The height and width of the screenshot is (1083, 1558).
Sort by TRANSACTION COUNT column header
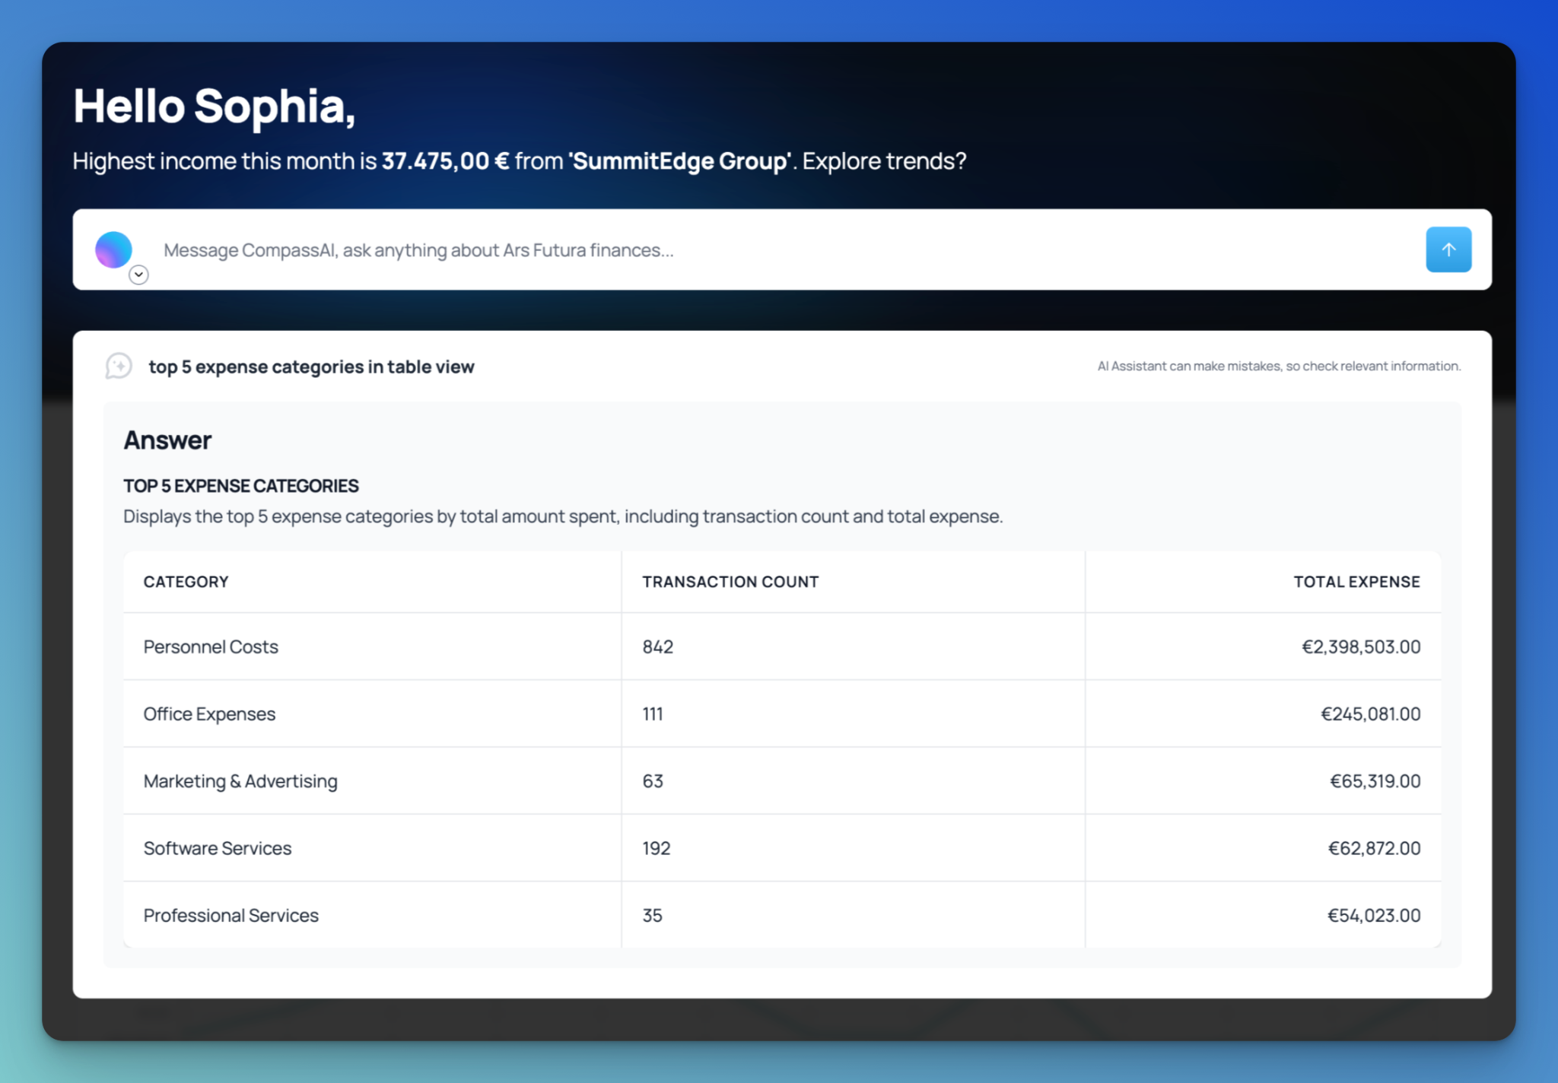730,582
